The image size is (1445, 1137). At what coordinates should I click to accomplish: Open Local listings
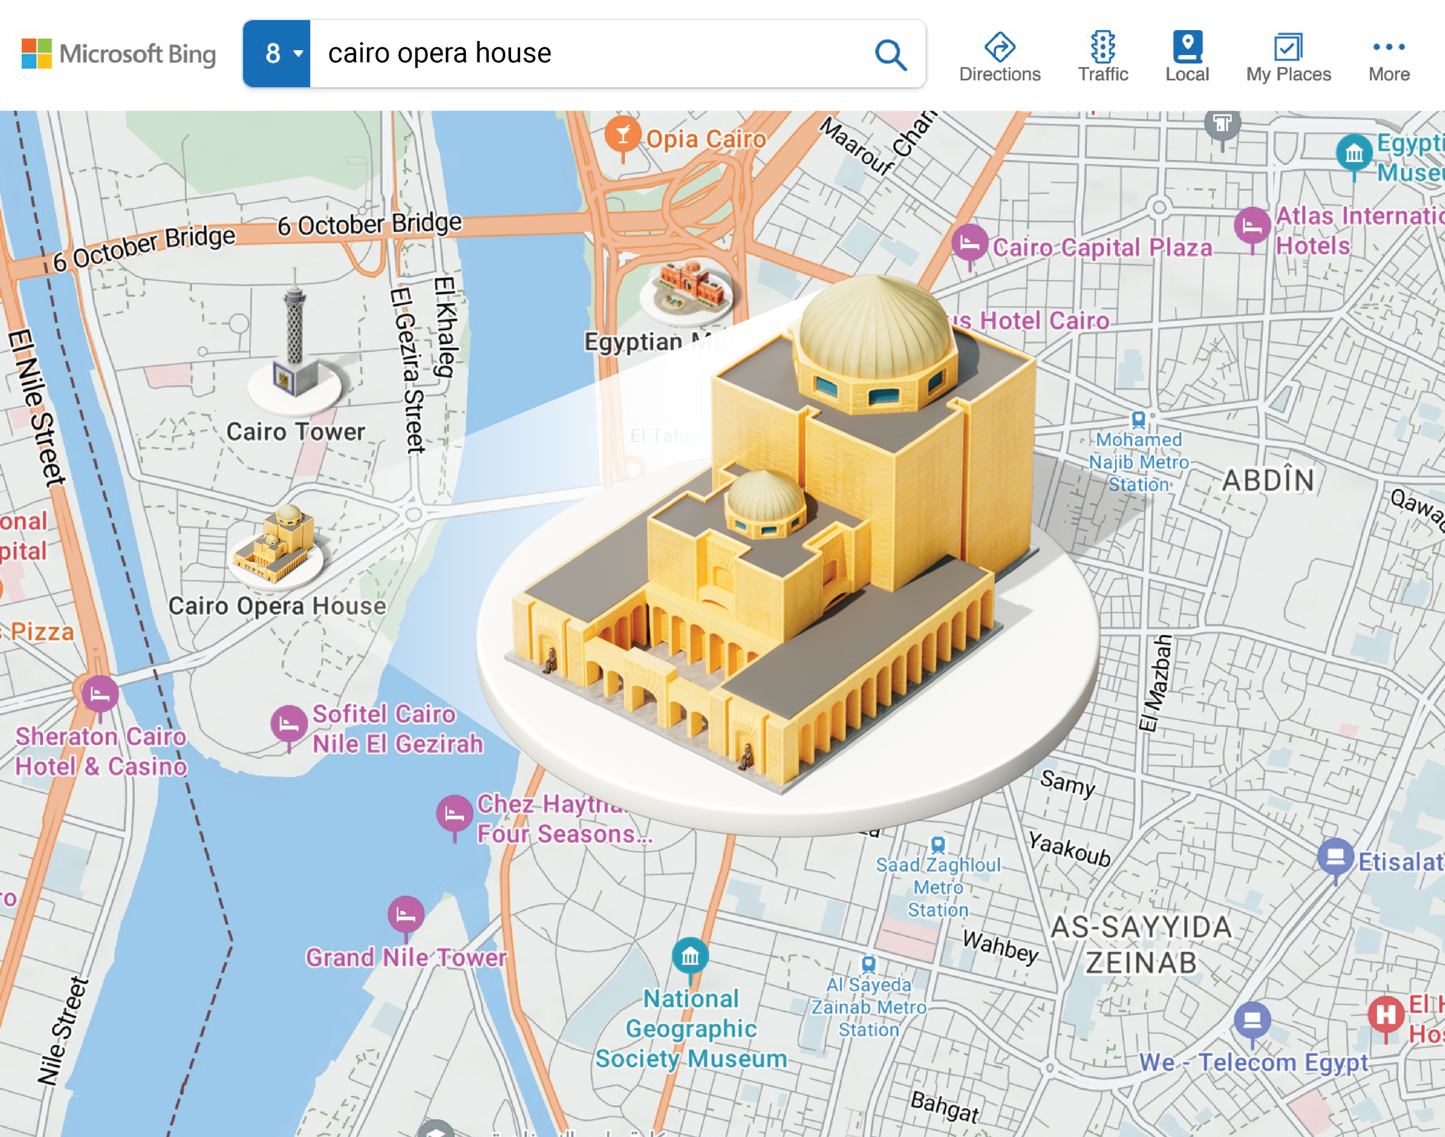(x=1187, y=57)
